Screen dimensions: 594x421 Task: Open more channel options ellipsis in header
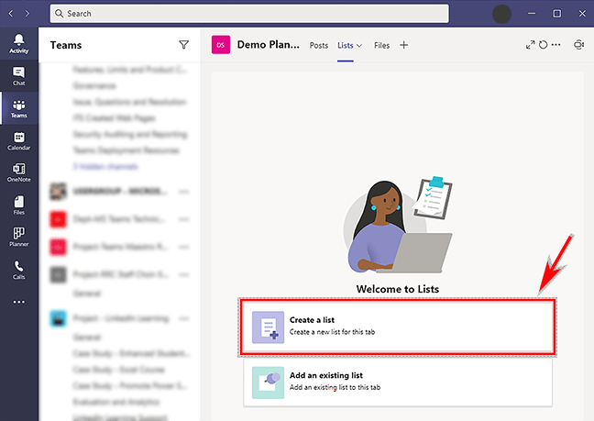(555, 45)
